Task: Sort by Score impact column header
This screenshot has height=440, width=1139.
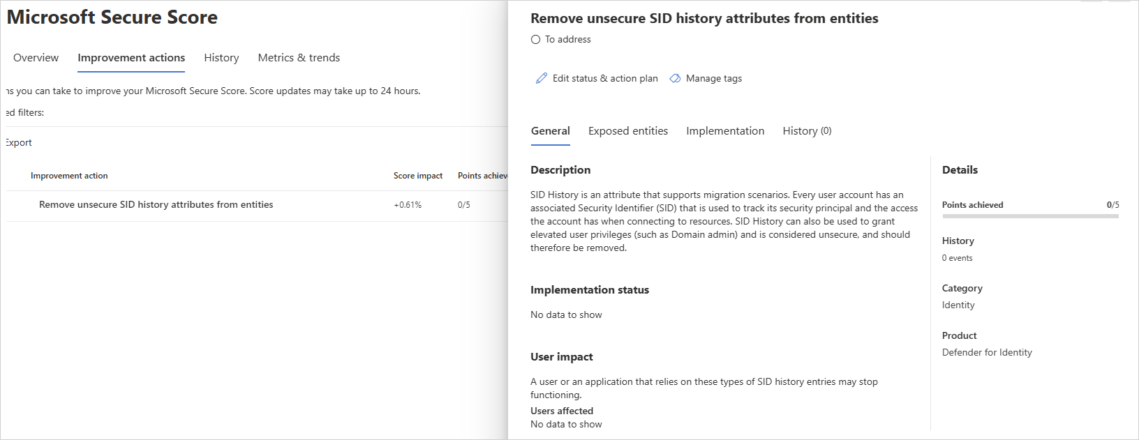Action: click(417, 176)
